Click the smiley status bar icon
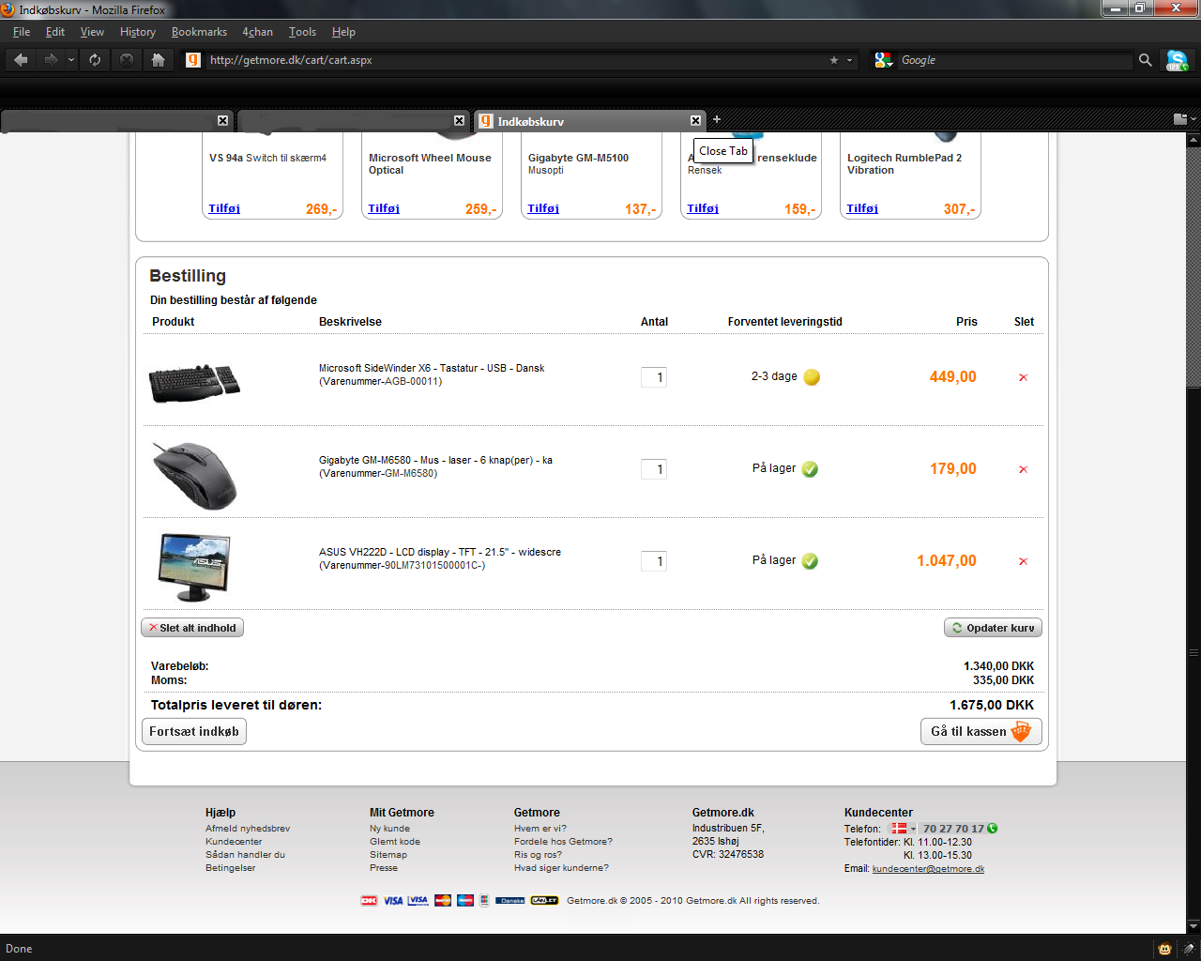This screenshot has height=961, width=1201. pos(1164,949)
